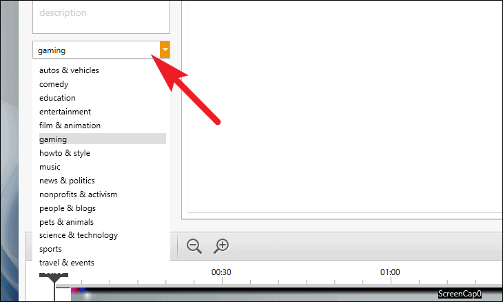Choose the highlighted gaming list entry
This screenshot has width=503, height=302.
tap(103, 139)
